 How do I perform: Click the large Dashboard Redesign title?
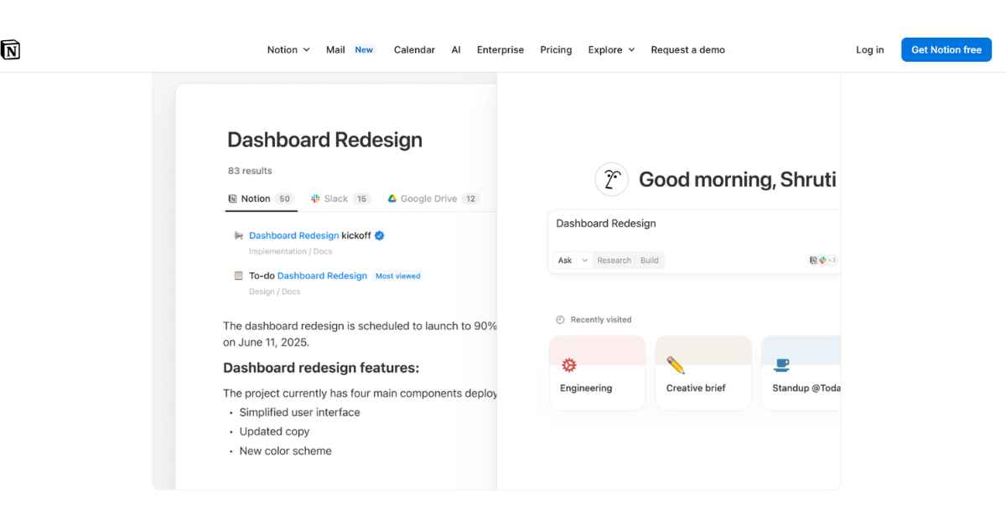(x=324, y=140)
